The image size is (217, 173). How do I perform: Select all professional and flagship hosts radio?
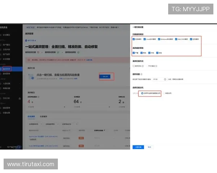142,93
